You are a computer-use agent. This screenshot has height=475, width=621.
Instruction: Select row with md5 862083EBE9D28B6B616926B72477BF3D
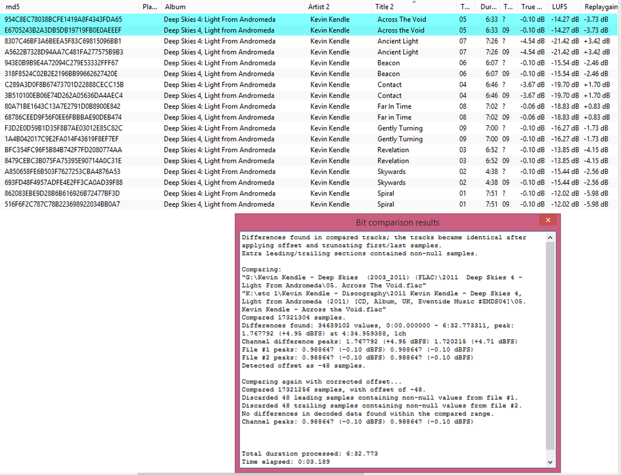coord(308,194)
